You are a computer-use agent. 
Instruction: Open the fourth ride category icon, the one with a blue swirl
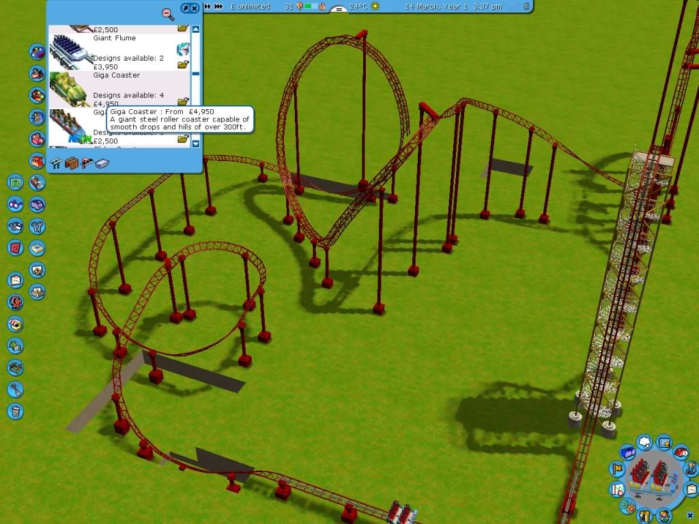pos(38,117)
